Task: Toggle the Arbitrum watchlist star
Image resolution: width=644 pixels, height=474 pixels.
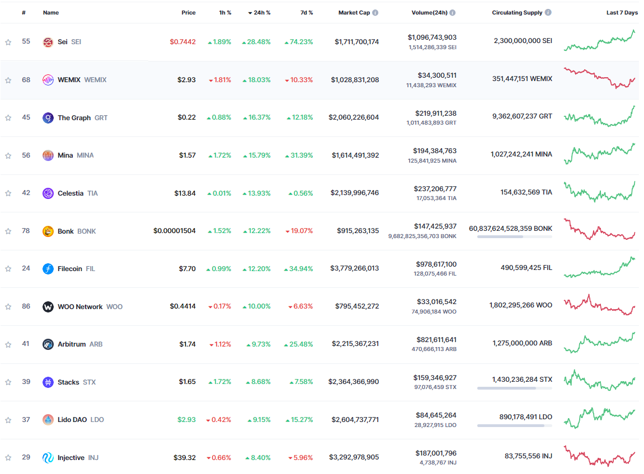Action: coord(8,345)
